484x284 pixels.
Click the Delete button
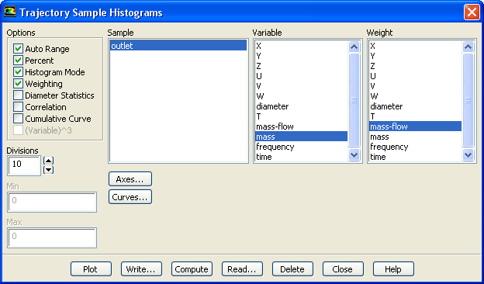[292, 269]
